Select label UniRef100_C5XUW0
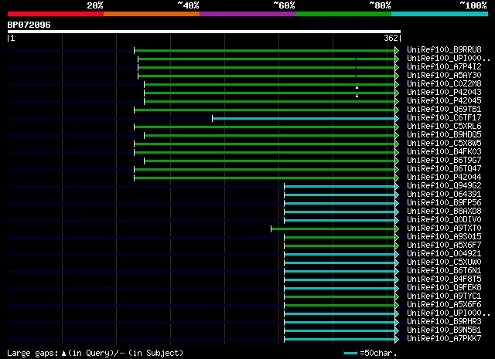The image size is (495, 359). [x=444, y=262]
